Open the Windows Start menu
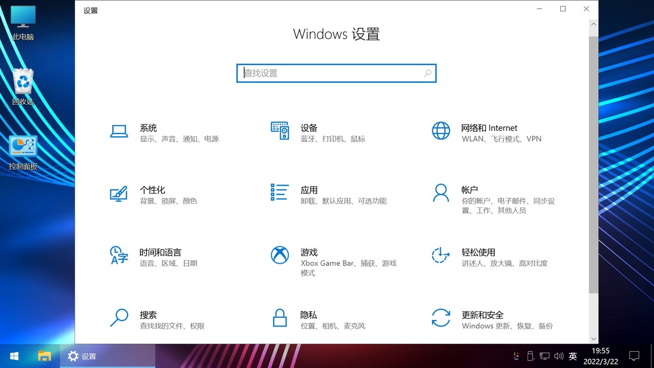This screenshot has height=368, width=654. (14, 356)
